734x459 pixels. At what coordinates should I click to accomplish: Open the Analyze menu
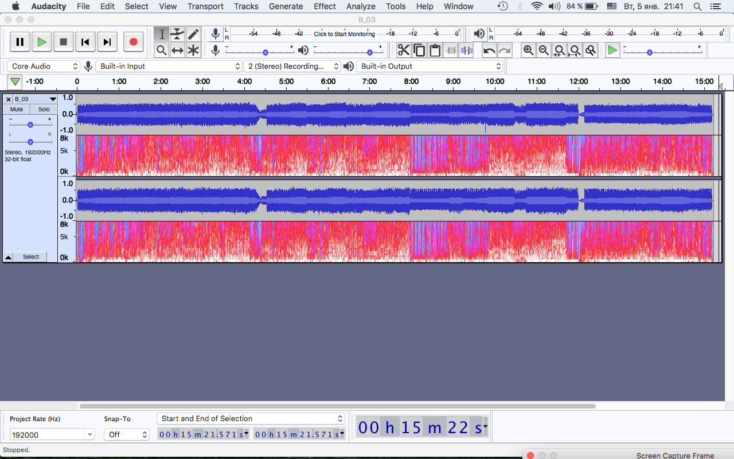coord(361,6)
